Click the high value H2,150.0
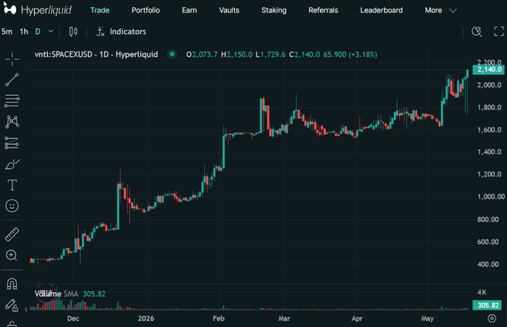507x327 pixels. click(237, 55)
